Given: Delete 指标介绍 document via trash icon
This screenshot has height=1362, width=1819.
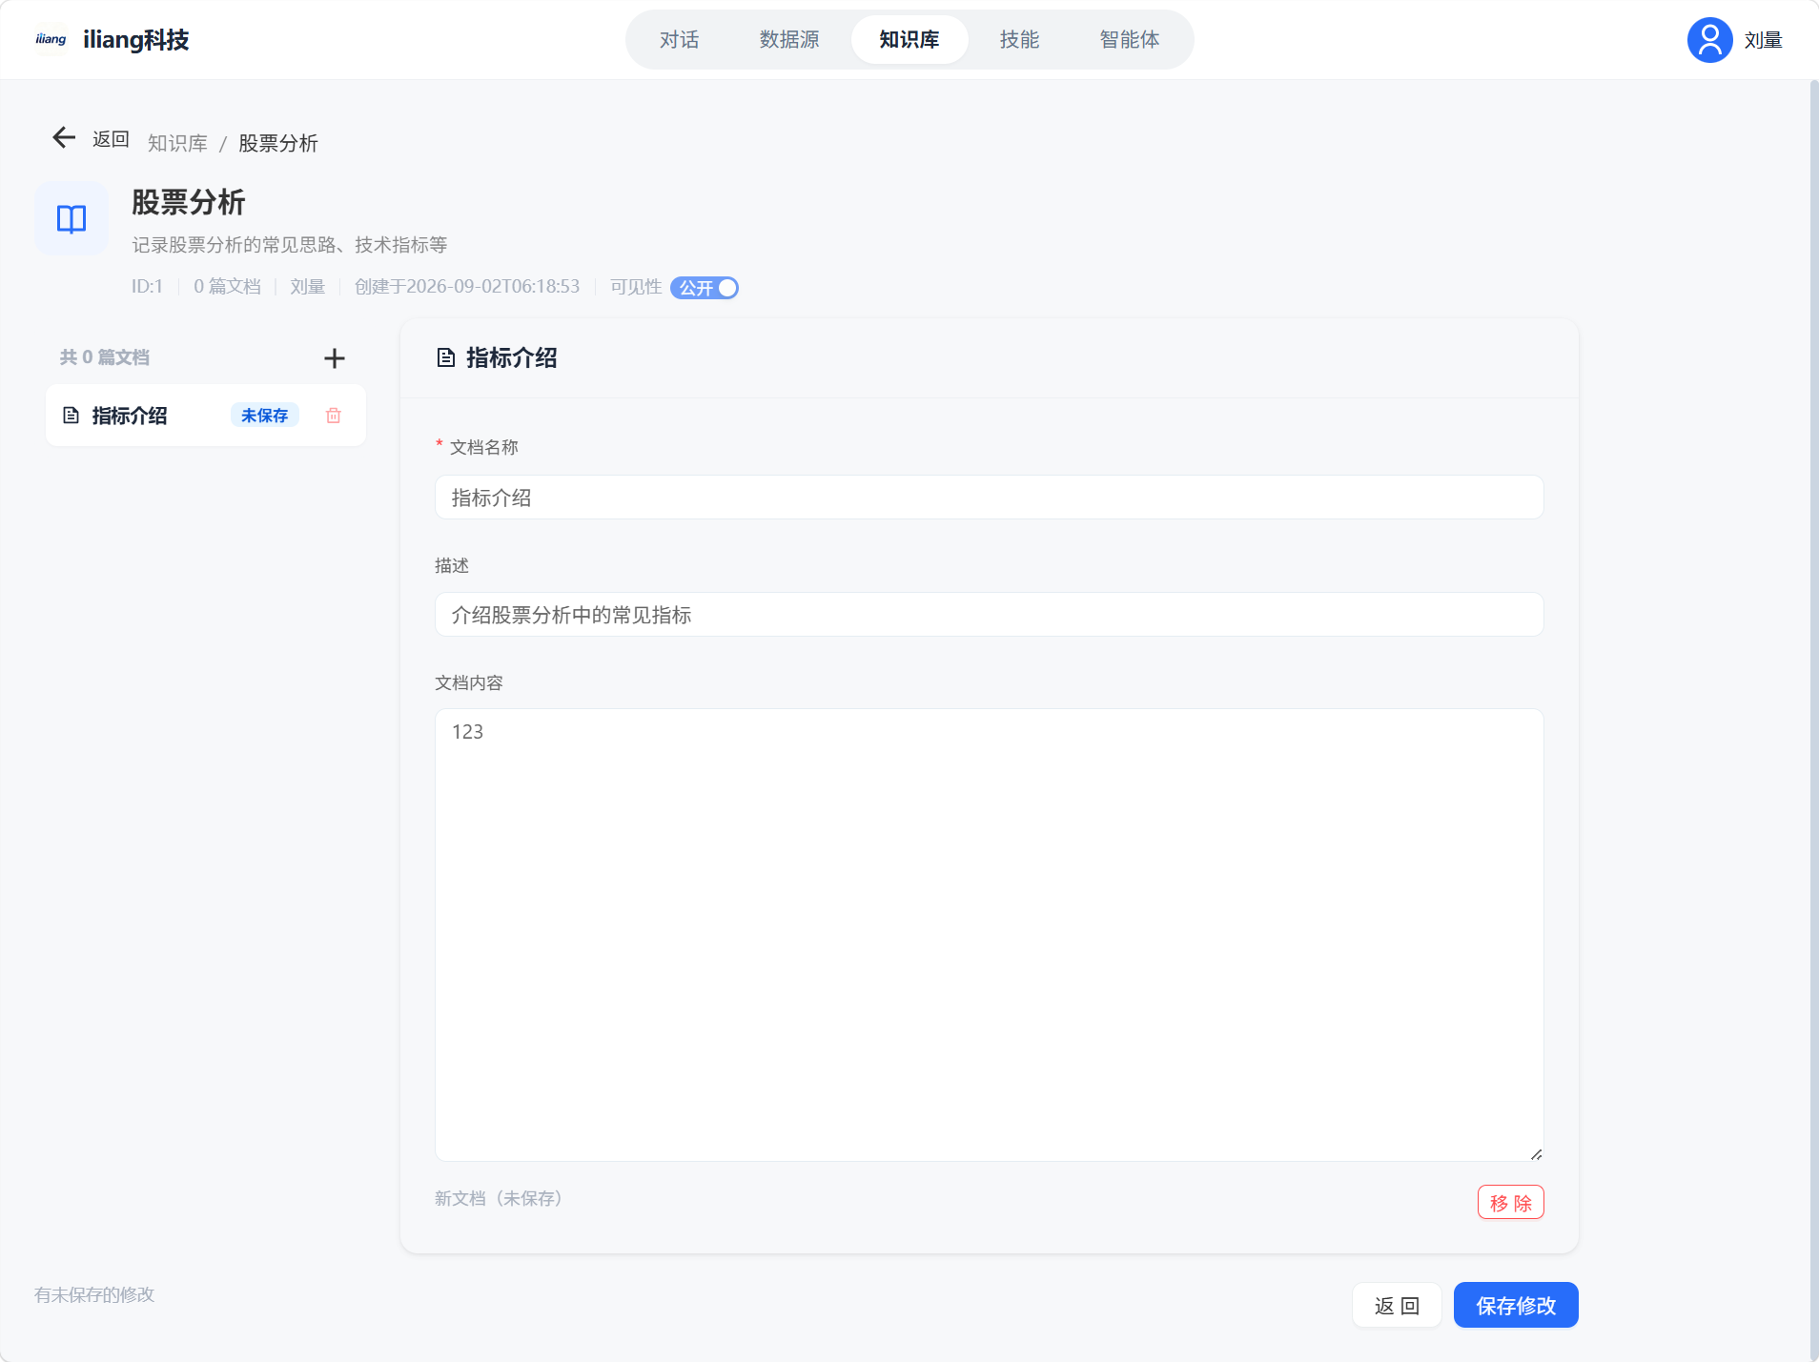Looking at the screenshot, I should (x=334, y=416).
